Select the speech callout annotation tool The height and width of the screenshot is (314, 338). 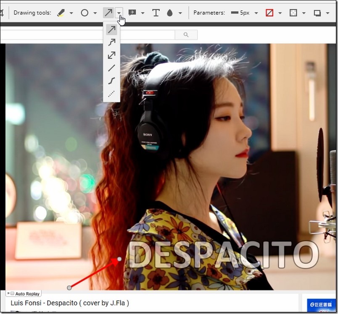pyautogui.click(x=132, y=13)
